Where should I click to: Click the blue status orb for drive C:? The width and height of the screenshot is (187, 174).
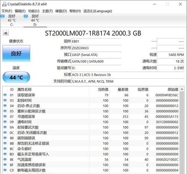pos(3,16)
